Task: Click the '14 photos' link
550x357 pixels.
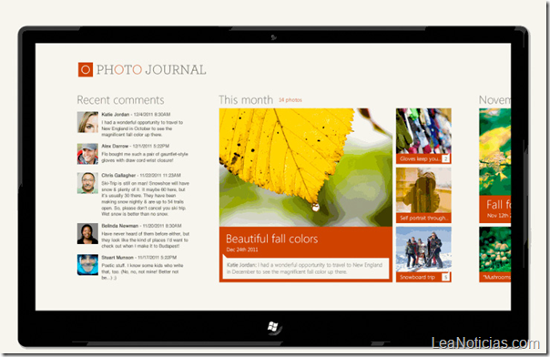Action: [290, 100]
